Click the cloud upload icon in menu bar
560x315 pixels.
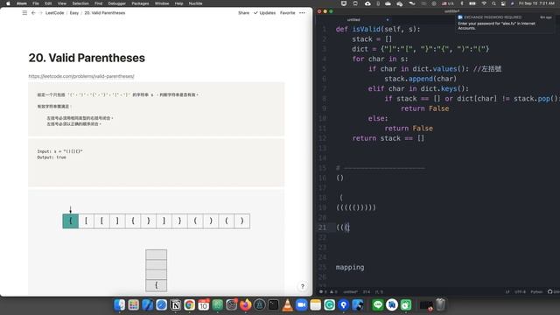click(367, 3)
